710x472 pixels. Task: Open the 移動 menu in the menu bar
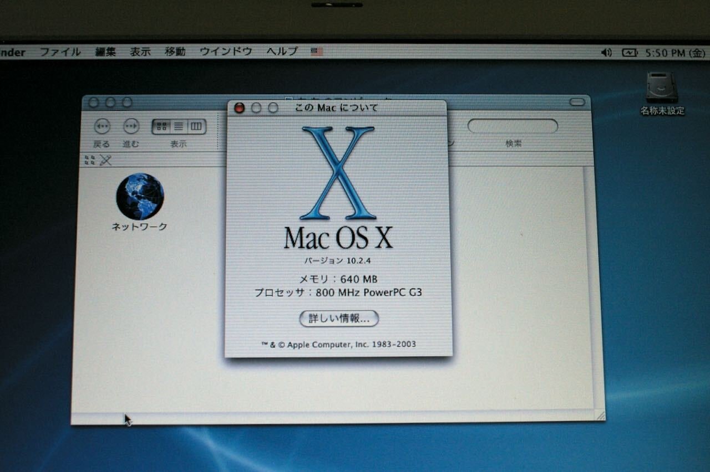click(175, 52)
